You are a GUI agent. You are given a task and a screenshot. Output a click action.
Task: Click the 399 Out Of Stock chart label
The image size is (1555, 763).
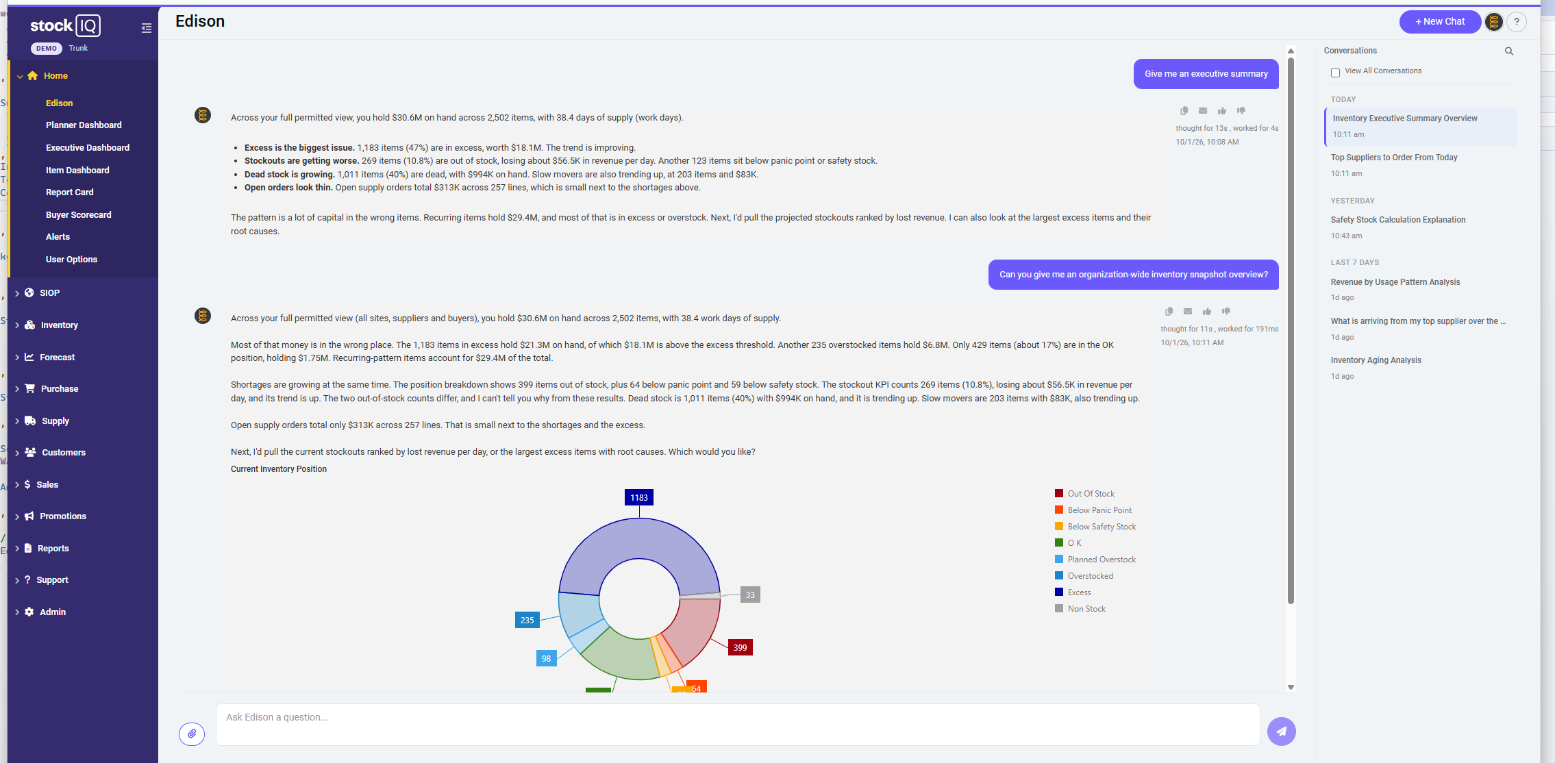740,647
